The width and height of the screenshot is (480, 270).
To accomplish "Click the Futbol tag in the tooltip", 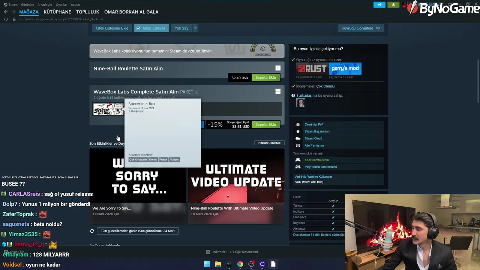I will pyautogui.click(x=163, y=160).
